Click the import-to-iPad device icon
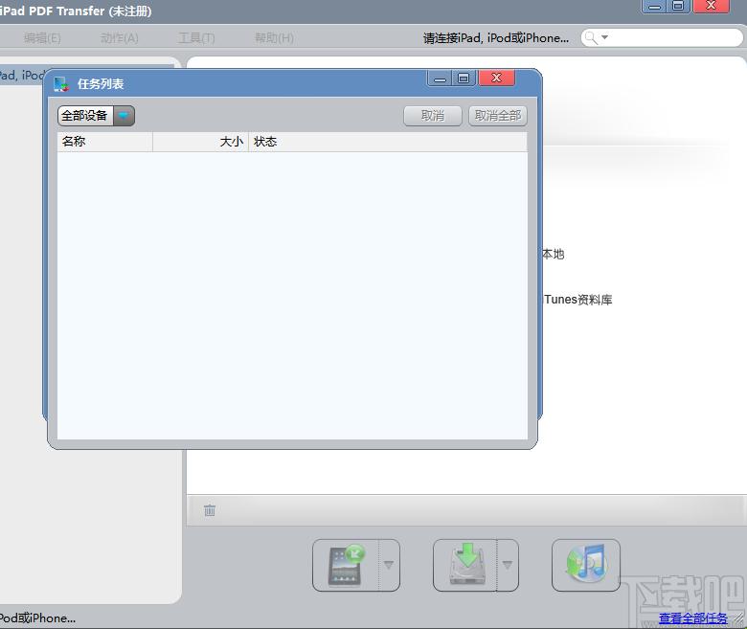This screenshot has width=747, height=629. tap(346, 565)
